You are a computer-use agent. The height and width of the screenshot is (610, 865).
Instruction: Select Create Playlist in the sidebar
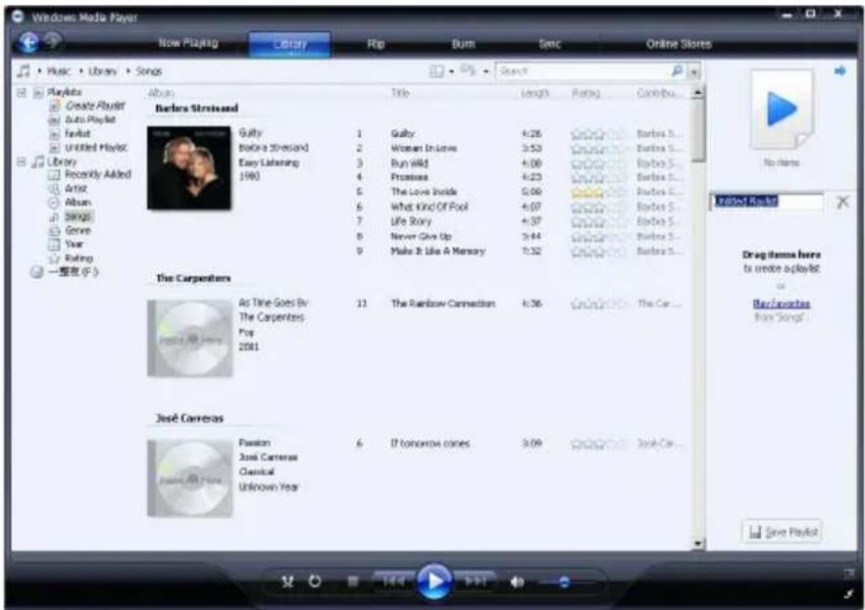coord(95,105)
